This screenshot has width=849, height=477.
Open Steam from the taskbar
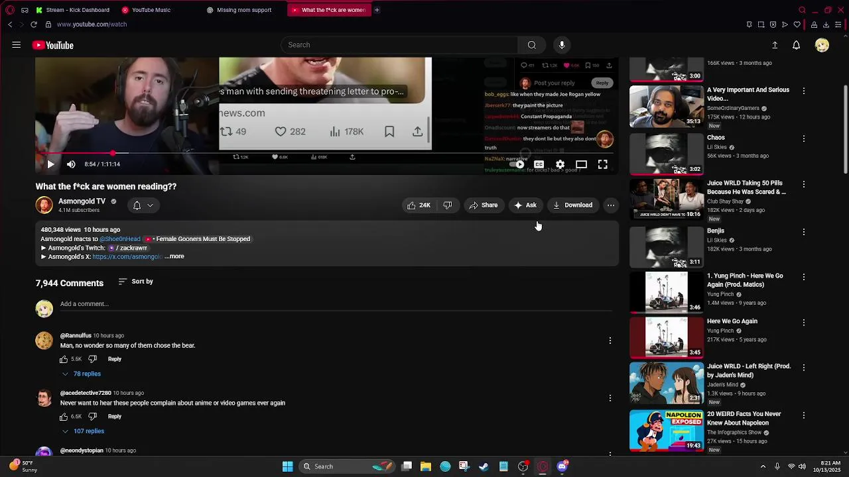point(484,466)
